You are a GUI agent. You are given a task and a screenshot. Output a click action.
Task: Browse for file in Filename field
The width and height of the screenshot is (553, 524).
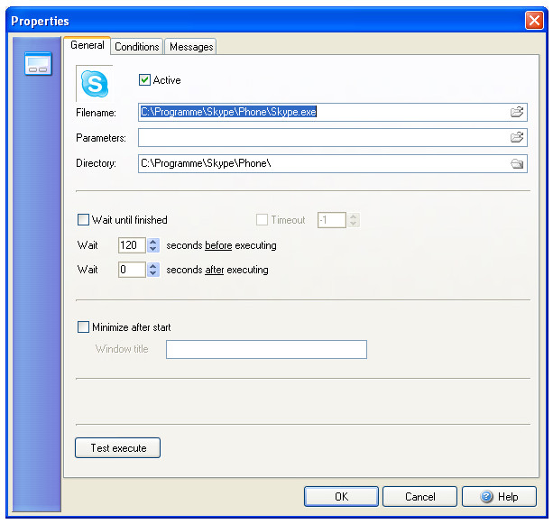click(x=517, y=112)
